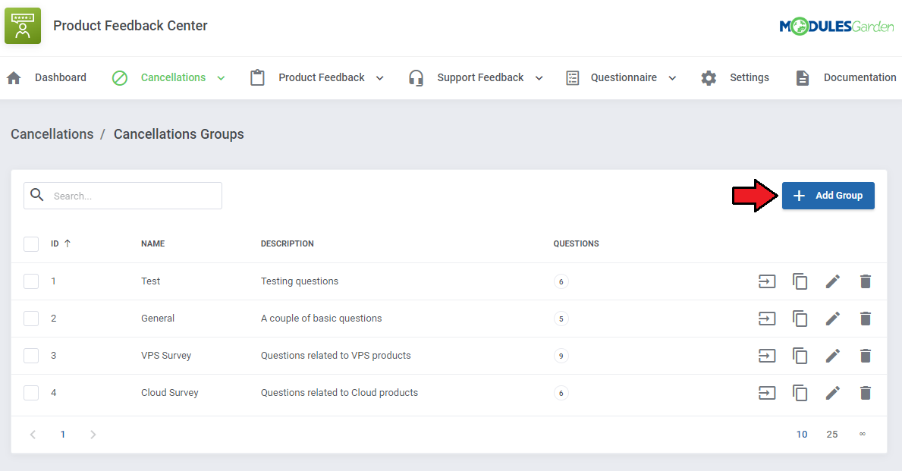Expand the Product Feedback menu chevron
The image size is (902, 471).
click(379, 78)
